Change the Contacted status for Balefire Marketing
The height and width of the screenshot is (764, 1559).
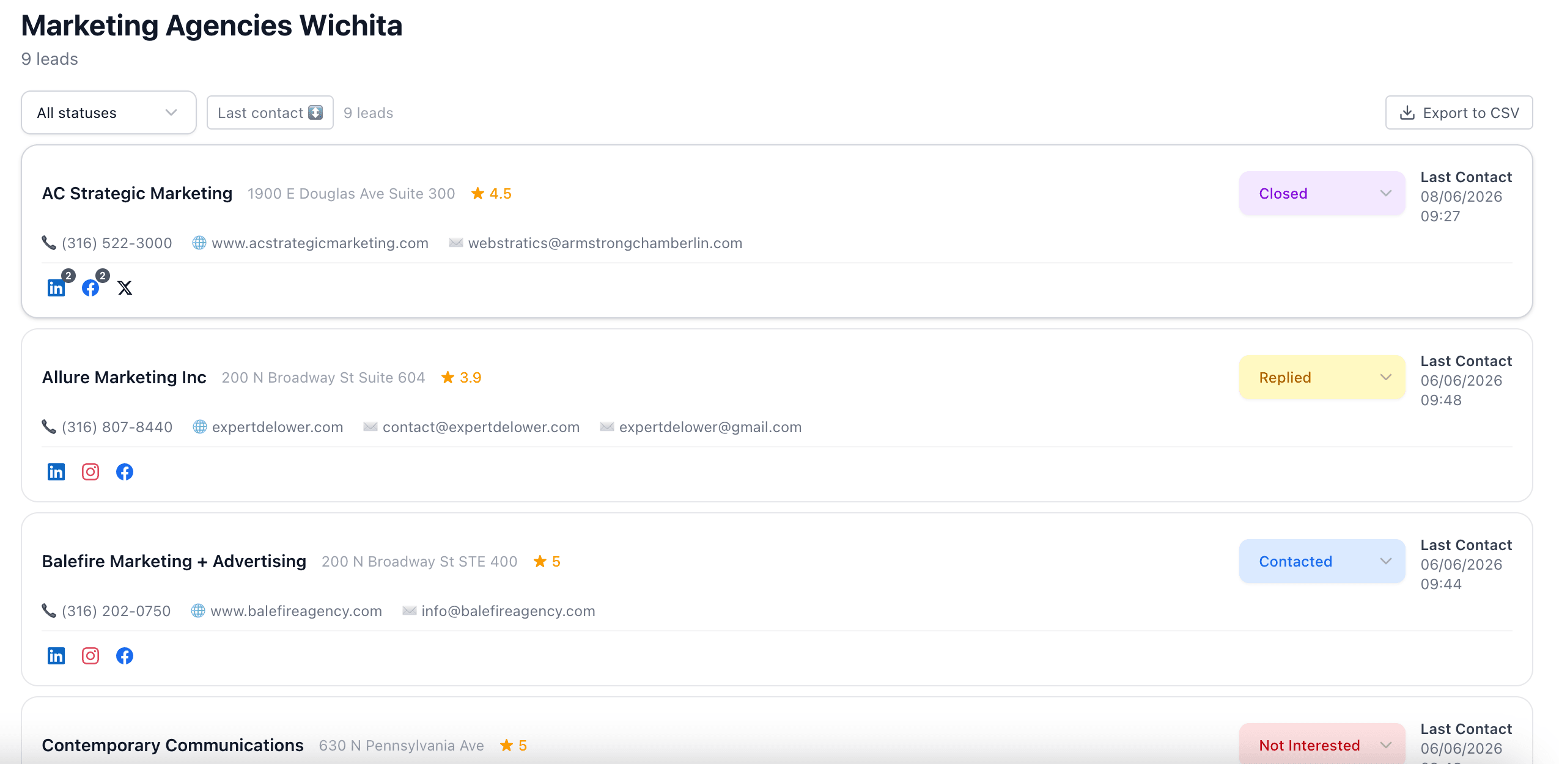(x=1322, y=561)
